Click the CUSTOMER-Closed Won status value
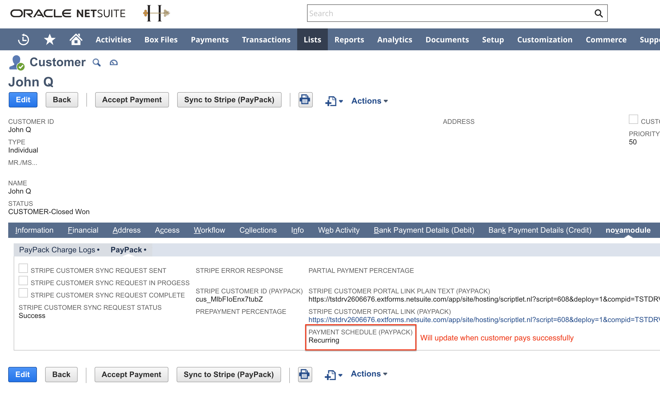This screenshot has width=660, height=397. click(x=49, y=212)
